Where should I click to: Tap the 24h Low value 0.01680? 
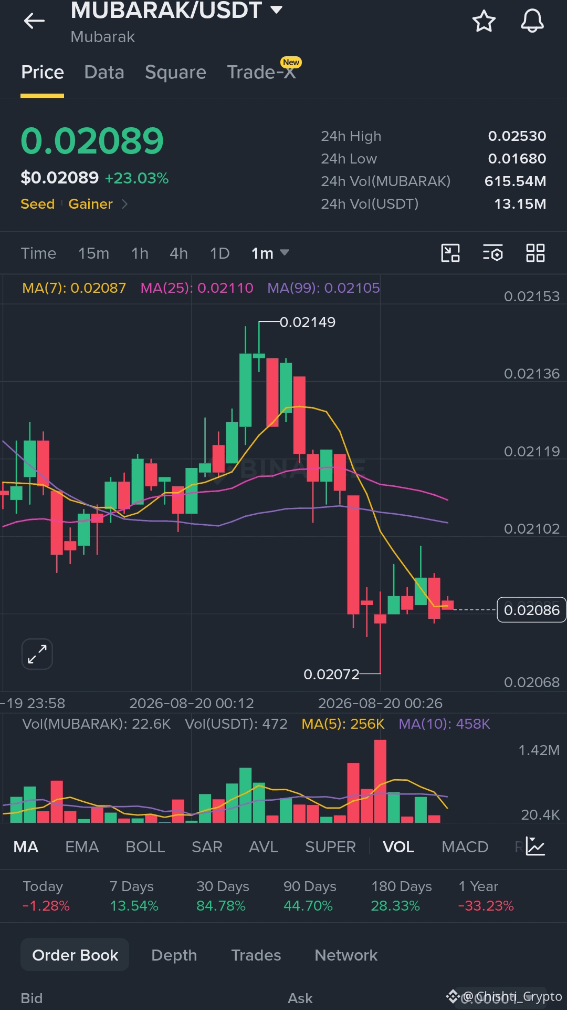click(517, 159)
